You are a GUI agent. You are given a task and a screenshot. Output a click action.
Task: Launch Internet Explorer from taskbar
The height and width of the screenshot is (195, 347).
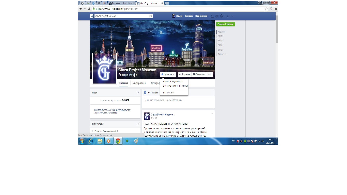tap(91, 141)
